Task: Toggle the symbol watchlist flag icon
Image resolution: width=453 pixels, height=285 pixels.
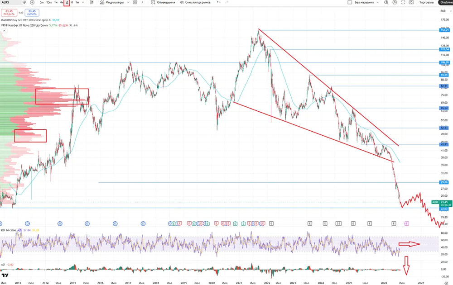Action: pos(24,2)
